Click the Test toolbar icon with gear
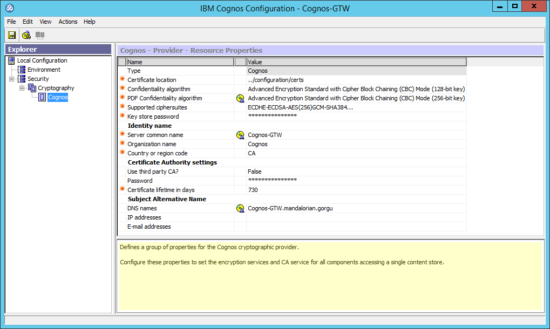Screen dimensions: 550x329 click(x=26, y=35)
